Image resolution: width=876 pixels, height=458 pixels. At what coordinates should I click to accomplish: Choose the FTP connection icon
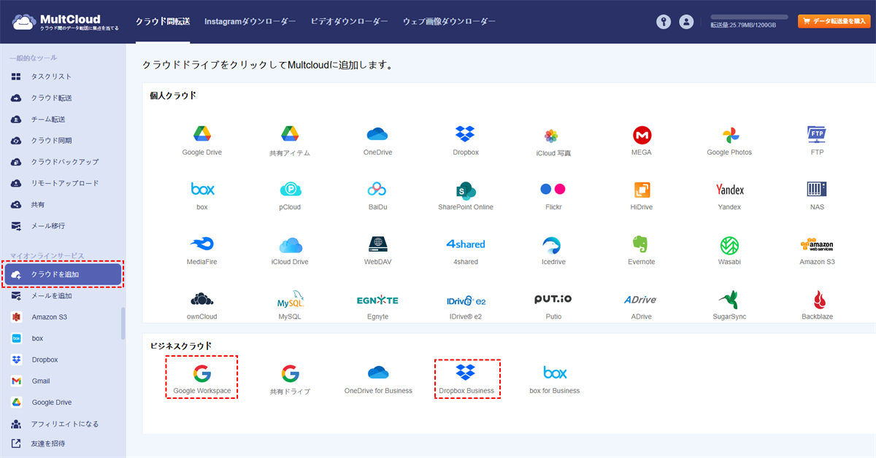coord(817,134)
